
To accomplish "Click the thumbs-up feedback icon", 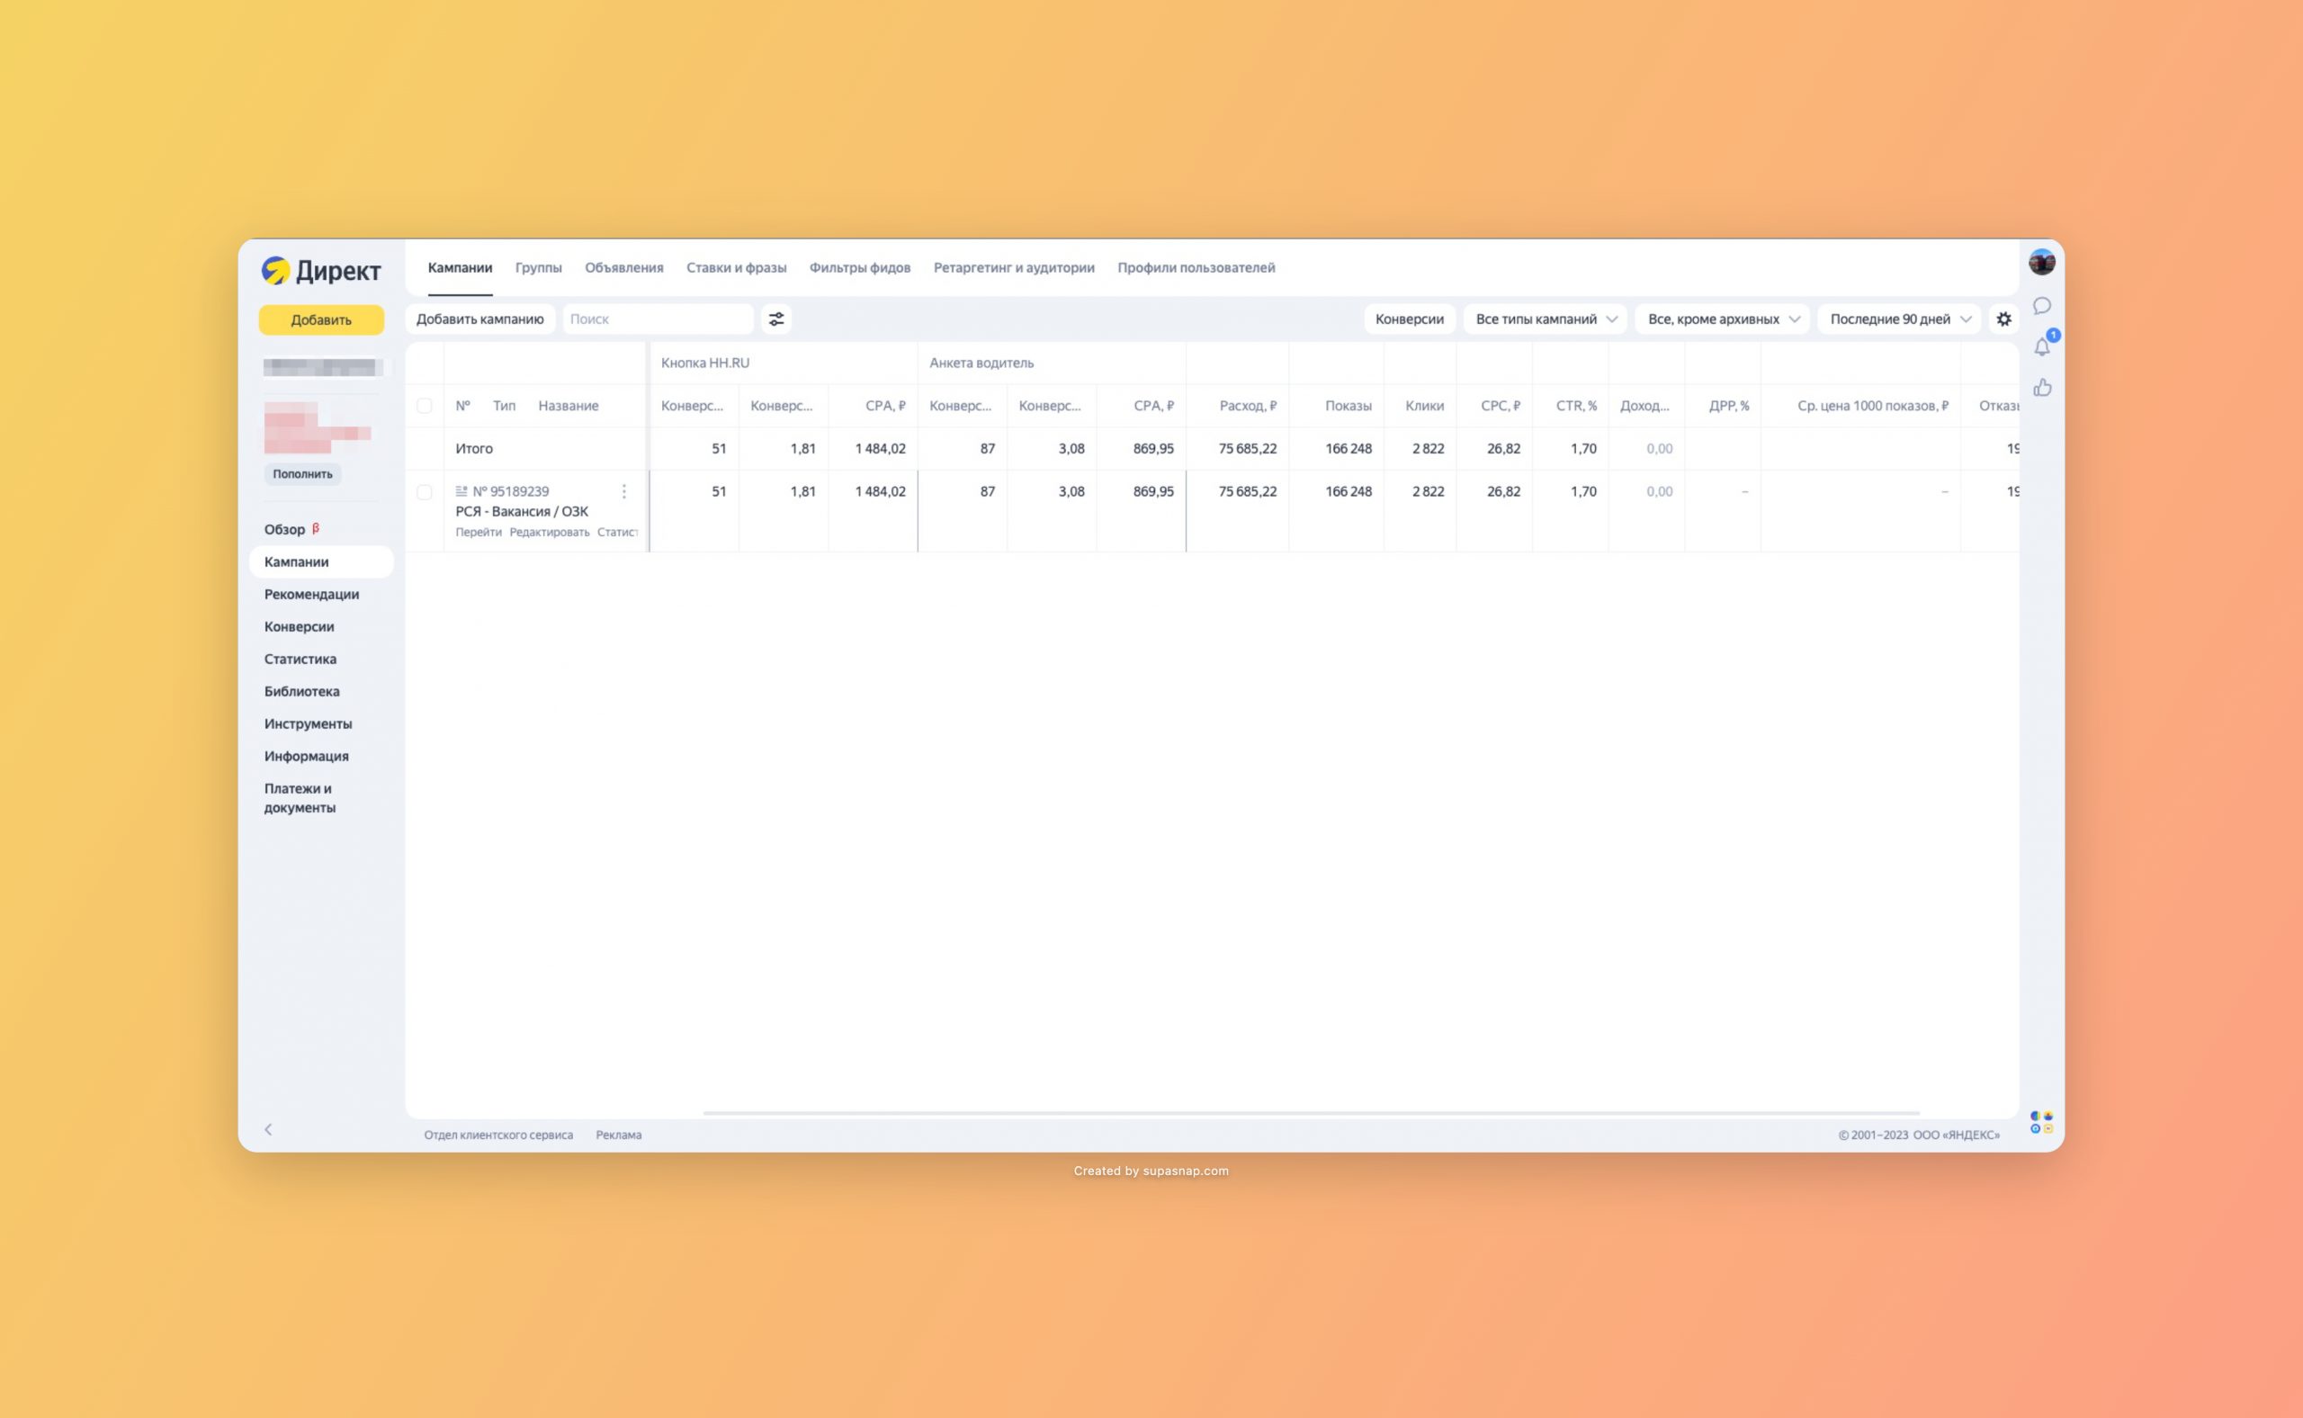I will (x=2041, y=387).
